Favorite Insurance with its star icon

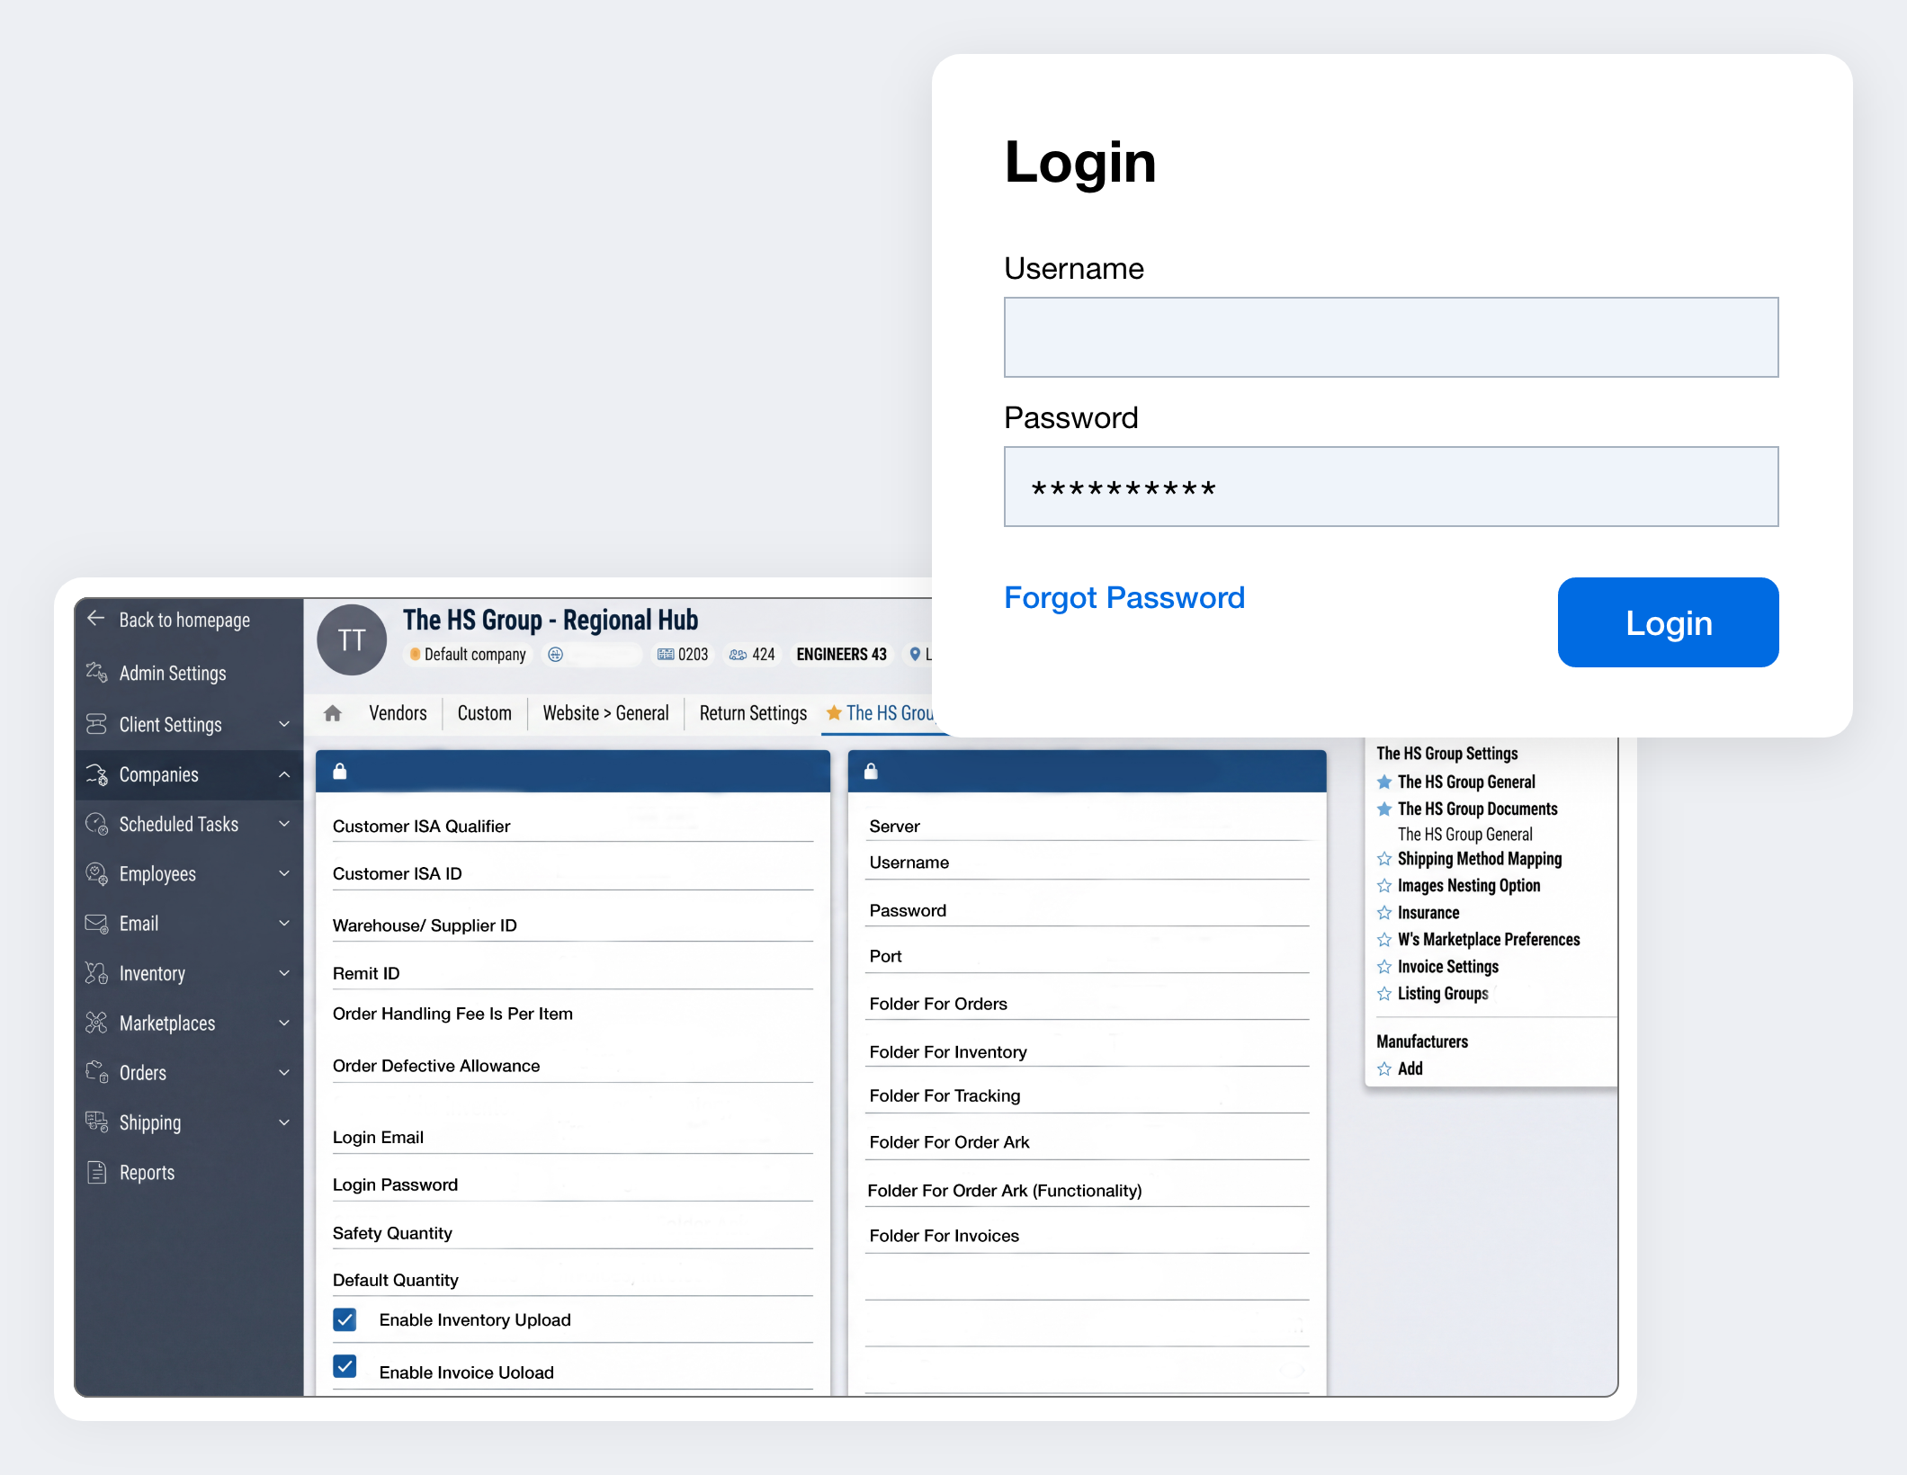point(1384,913)
